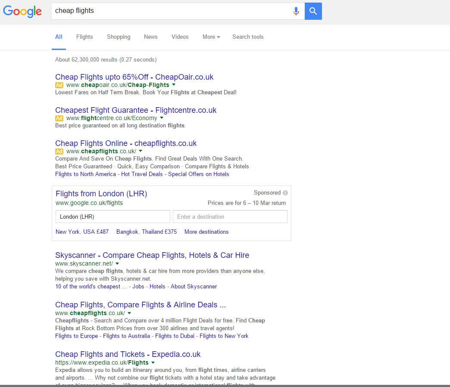The image size is (450, 387).
Task: Click Ad badge of CheapOair listing
Action: 59,85
